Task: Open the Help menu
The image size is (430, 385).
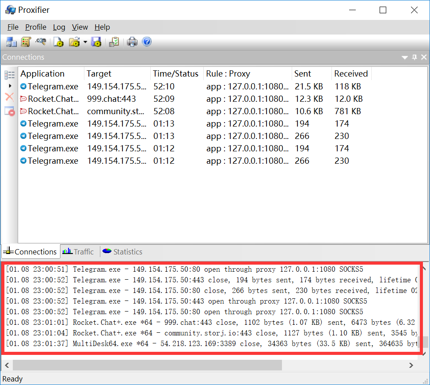Action: pos(102,27)
